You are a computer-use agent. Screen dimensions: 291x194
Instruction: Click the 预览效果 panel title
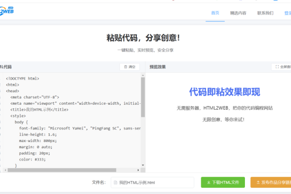[x=158, y=67]
